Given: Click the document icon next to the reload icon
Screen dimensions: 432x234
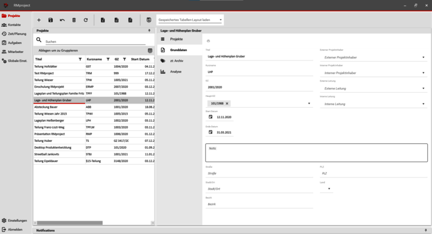Looking at the screenshot, I should pos(103,20).
